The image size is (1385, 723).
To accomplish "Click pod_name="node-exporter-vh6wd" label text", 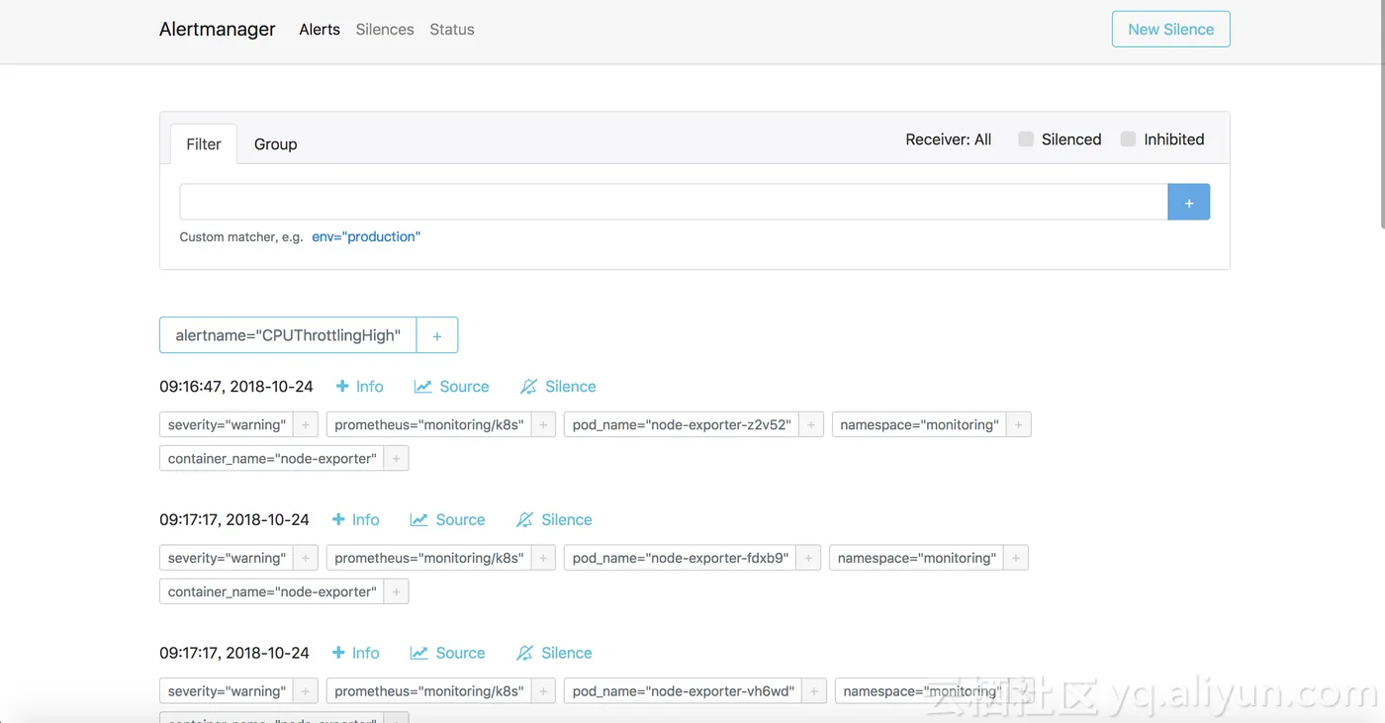I will pos(684,692).
